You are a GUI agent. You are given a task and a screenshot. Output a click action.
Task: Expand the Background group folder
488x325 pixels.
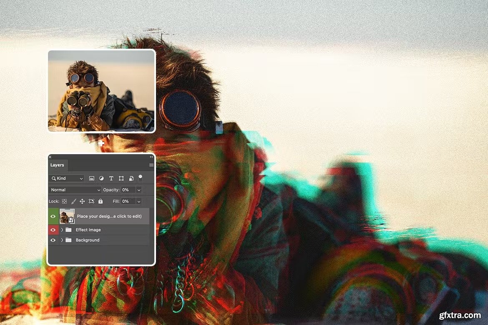[x=62, y=240]
